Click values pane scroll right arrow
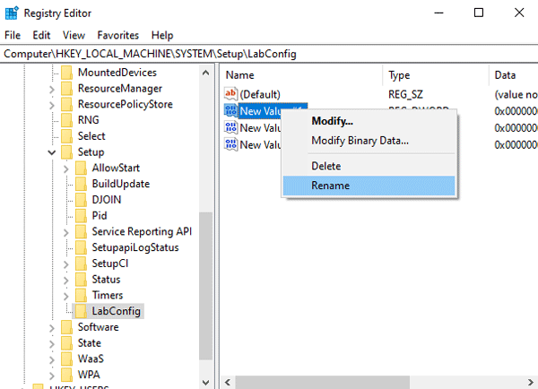The height and width of the screenshot is (389, 538). click(531, 382)
